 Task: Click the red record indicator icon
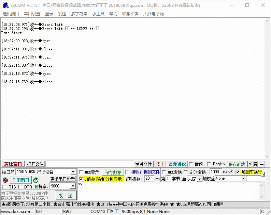[5, 180]
